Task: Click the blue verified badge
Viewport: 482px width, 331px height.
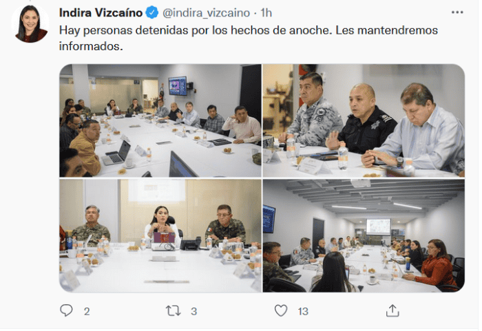Action: coord(152,12)
